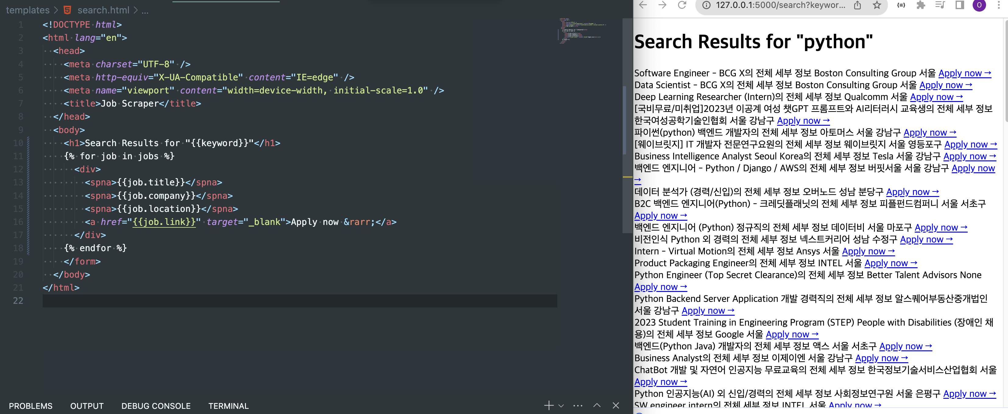Switch to the TERMINAL tab
The height and width of the screenshot is (414, 1008).
(228, 406)
